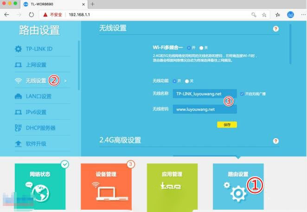Click the 无线名称 input field
Image resolution: width=307 pixels, height=212 pixels.
[x=205, y=94]
